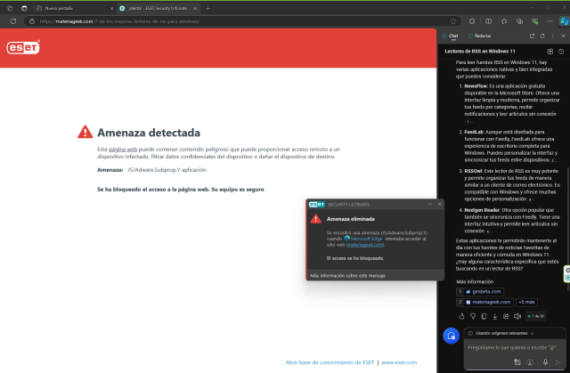This screenshot has width=570, height=373.
Task: Switch to Copilot Chat tab
Action: pyautogui.click(x=451, y=36)
